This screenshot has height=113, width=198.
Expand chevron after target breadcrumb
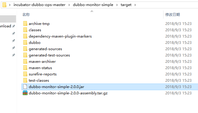[135, 5]
